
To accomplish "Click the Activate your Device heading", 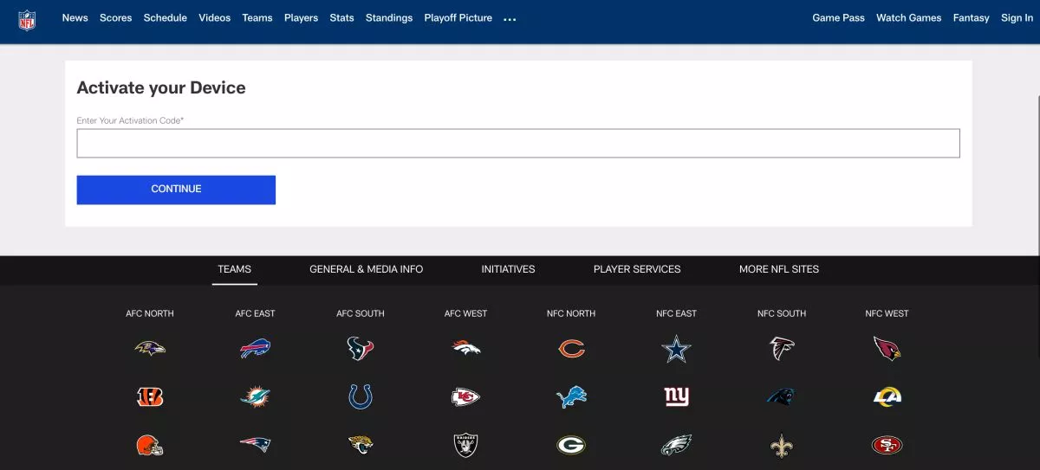I will click(x=161, y=87).
